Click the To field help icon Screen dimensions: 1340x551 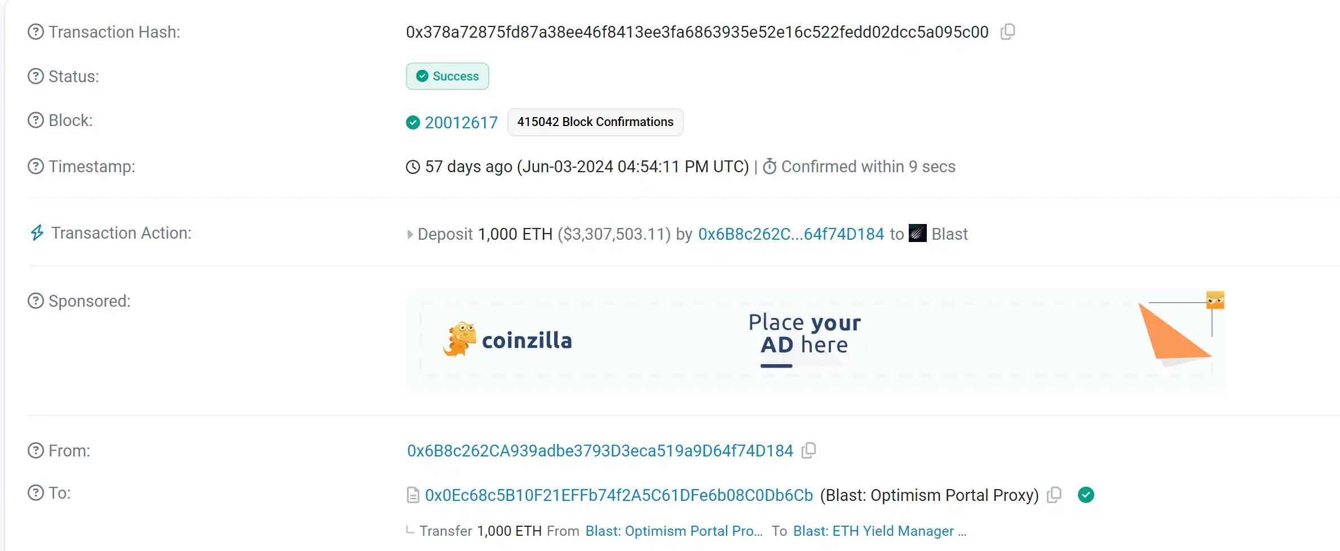[36, 493]
